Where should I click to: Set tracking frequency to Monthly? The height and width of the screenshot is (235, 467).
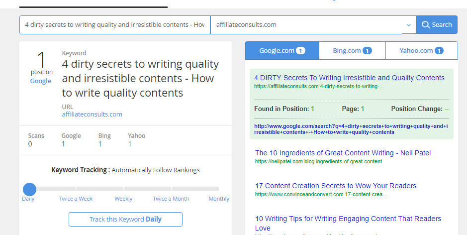click(219, 199)
